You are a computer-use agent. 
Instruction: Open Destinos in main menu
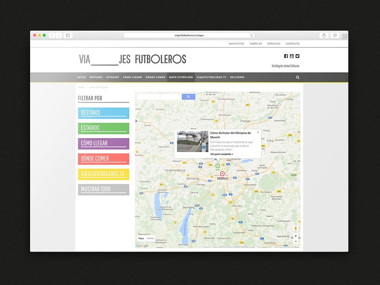pos(96,77)
